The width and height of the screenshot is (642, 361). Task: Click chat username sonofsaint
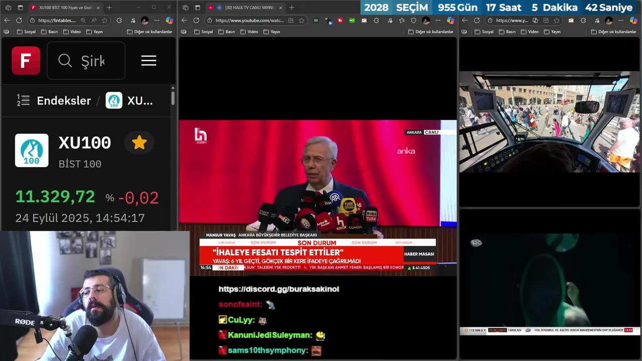tap(240, 304)
